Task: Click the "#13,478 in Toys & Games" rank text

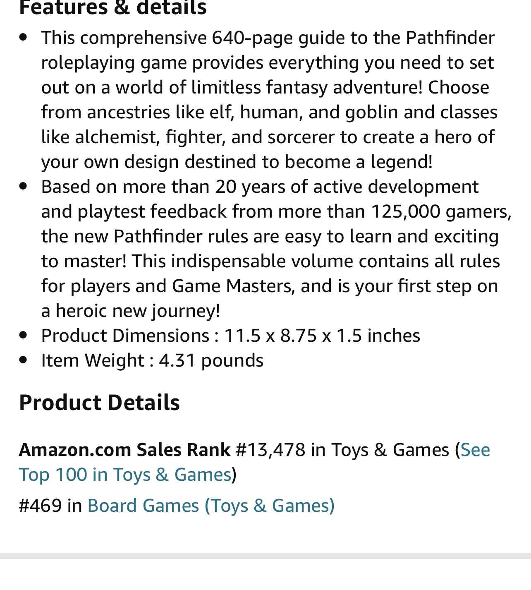Action: [x=342, y=450]
